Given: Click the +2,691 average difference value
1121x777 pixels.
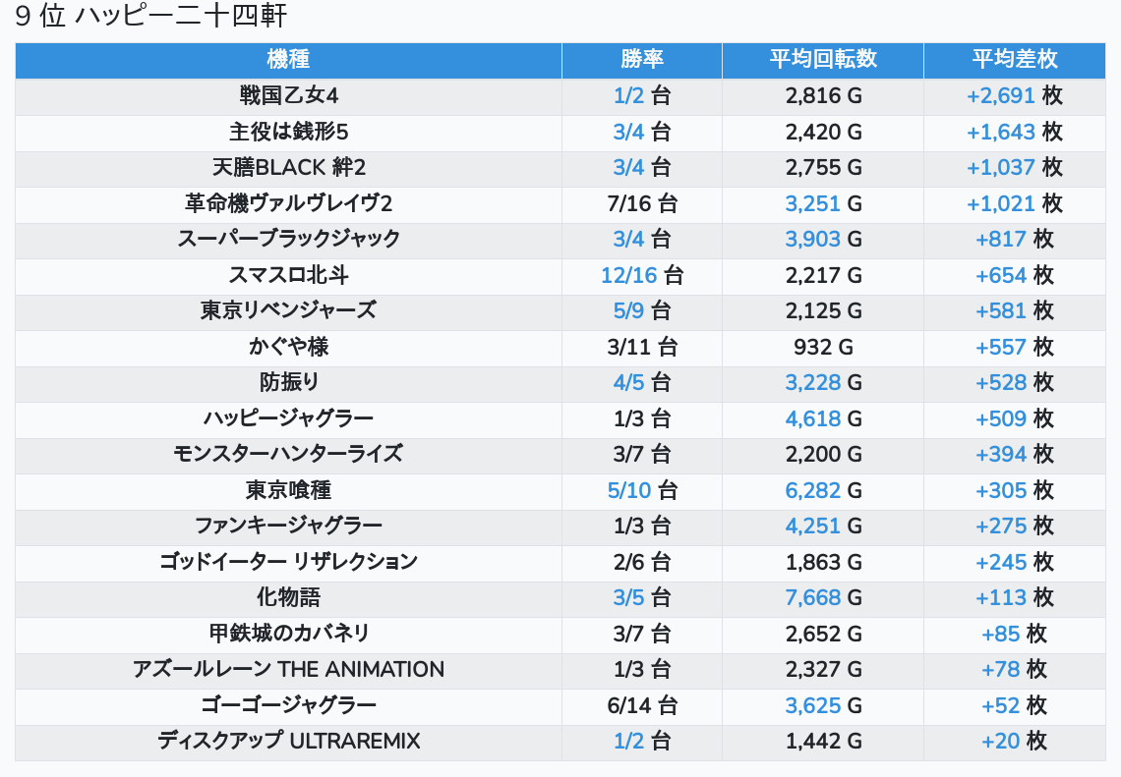Looking at the screenshot, I should (x=1000, y=95).
